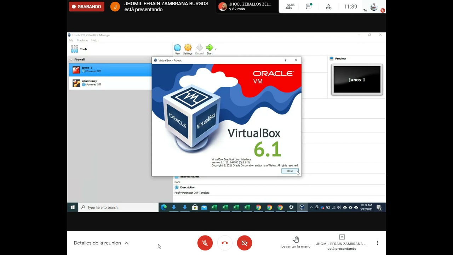Click the question mark help icon in About dialog
The height and width of the screenshot is (255, 453).
tap(286, 60)
